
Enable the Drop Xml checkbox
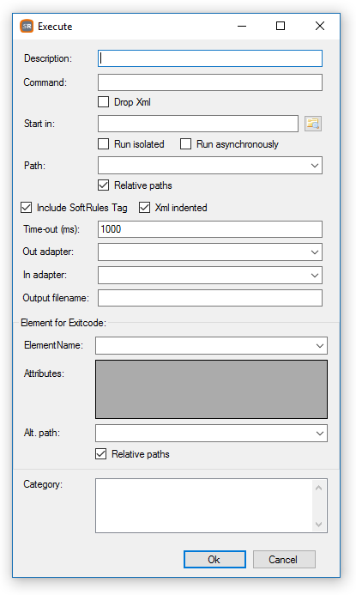(103, 102)
